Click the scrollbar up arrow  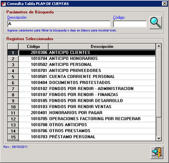pos(159,46)
